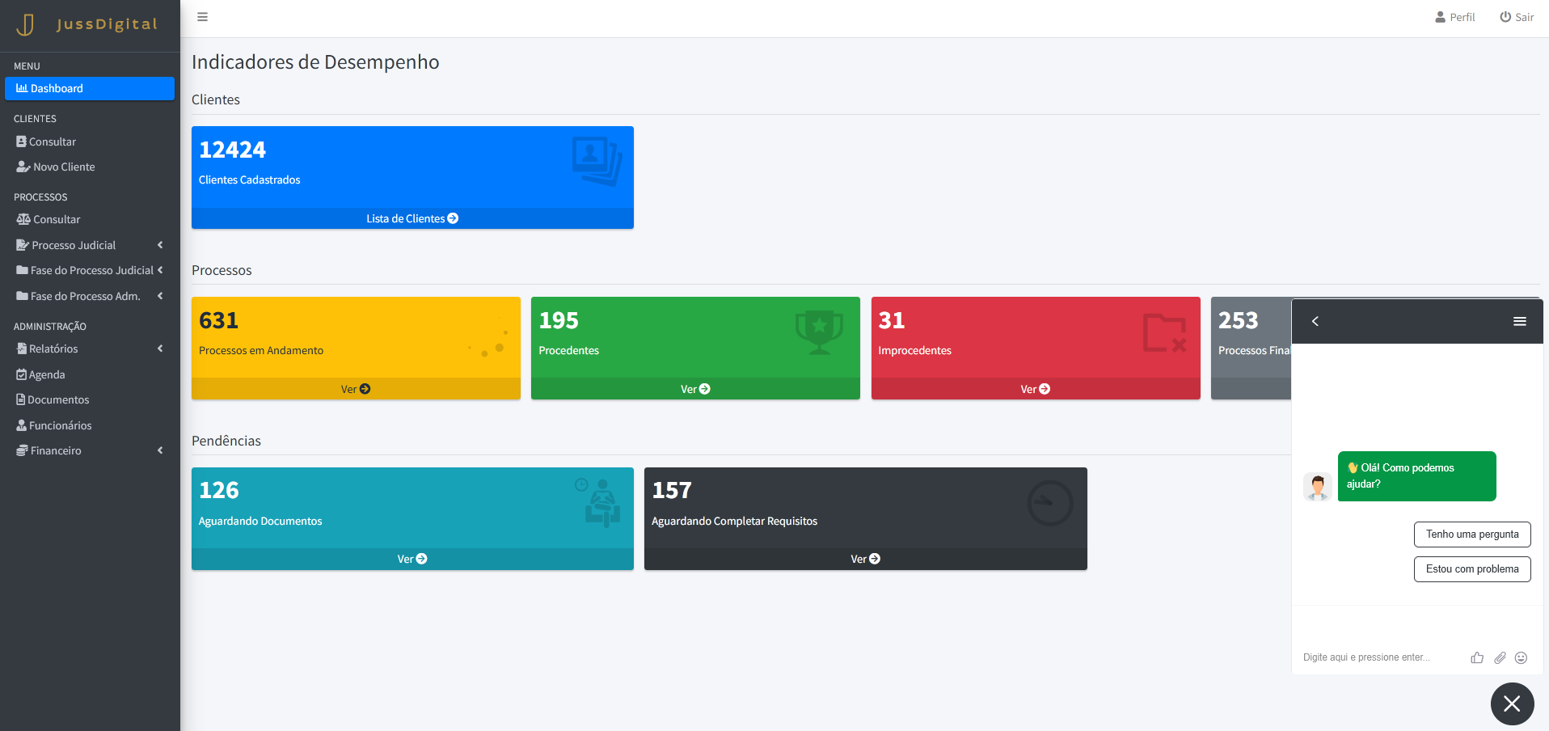Open the chat widget hamburger menu

[1519, 322]
